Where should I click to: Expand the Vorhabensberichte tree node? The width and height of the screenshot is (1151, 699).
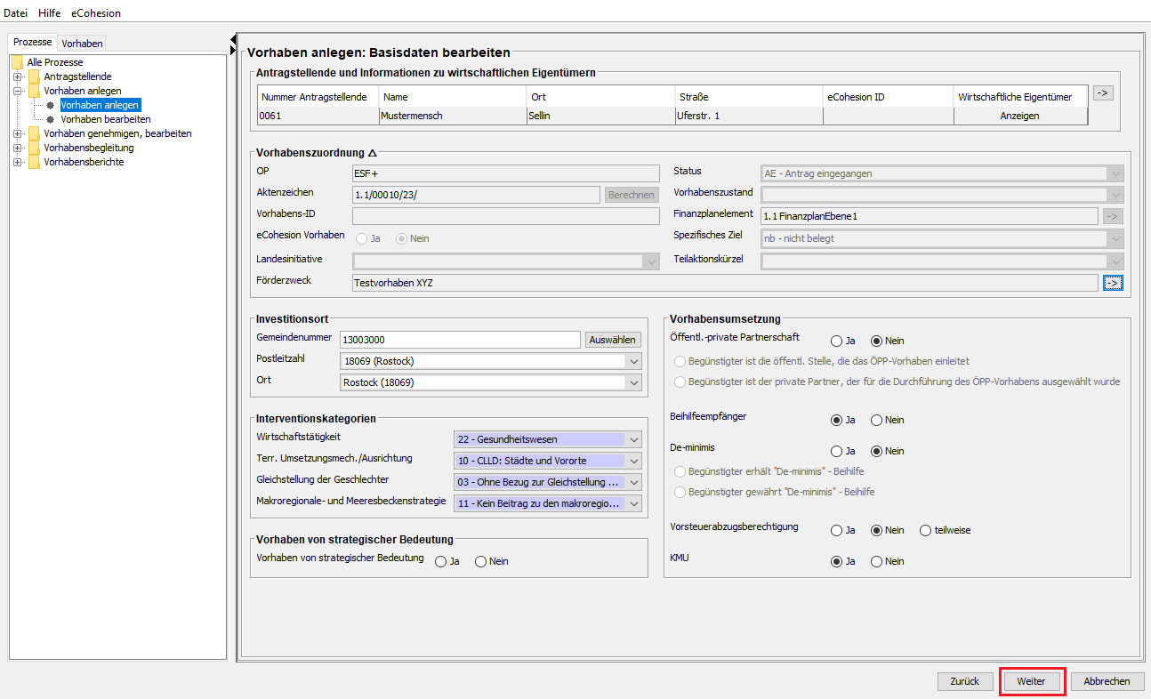(x=17, y=162)
